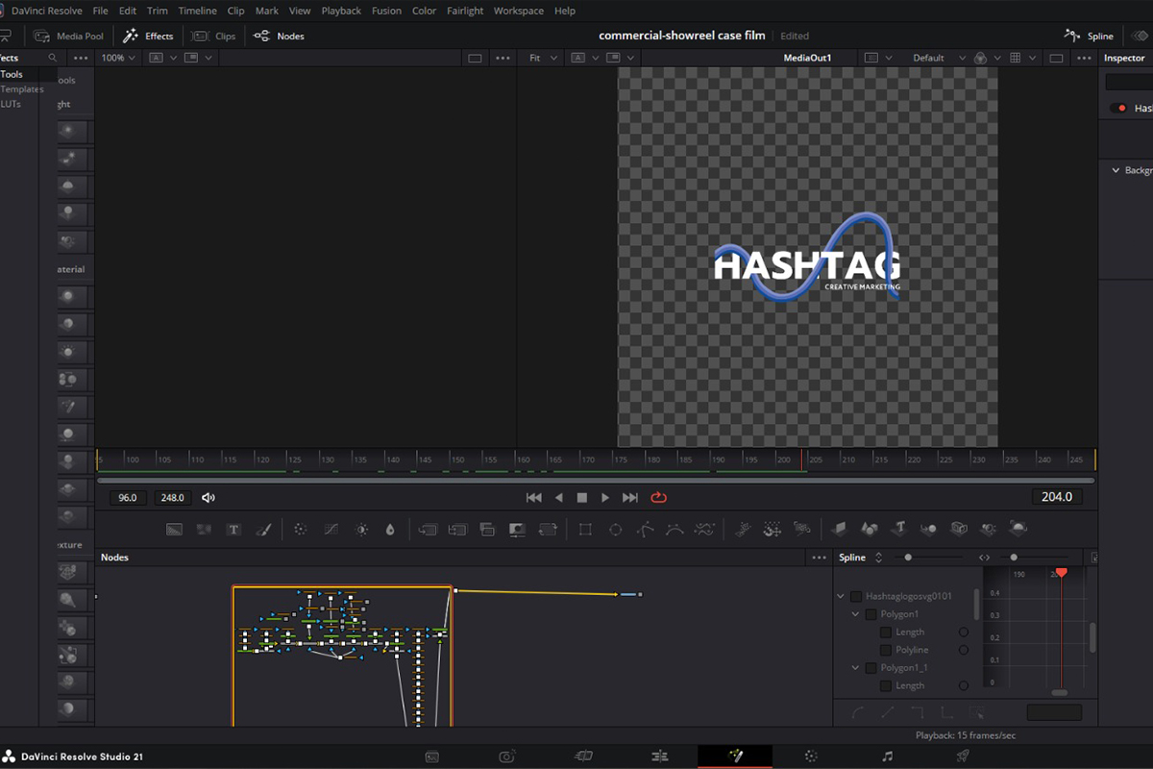This screenshot has height=769, width=1153.
Task: Adjust the Spline vertical zoom slider
Action: [908, 558]
